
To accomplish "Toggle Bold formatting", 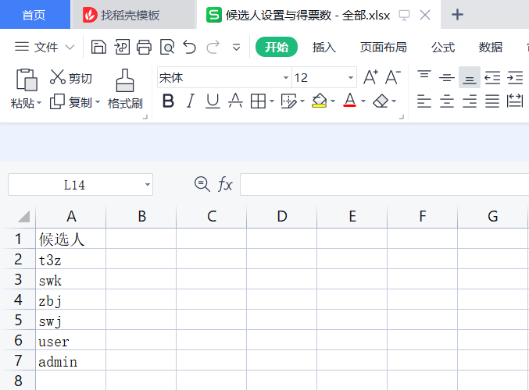I will (x=168, y=101).
